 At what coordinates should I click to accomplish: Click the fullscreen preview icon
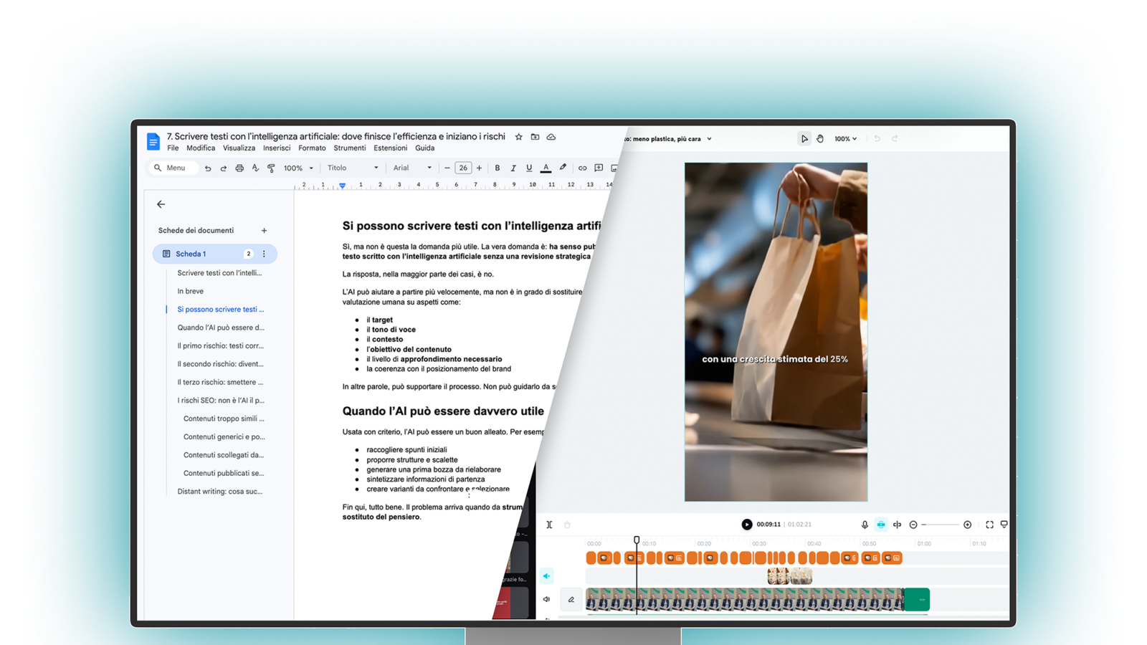point(989,525)
